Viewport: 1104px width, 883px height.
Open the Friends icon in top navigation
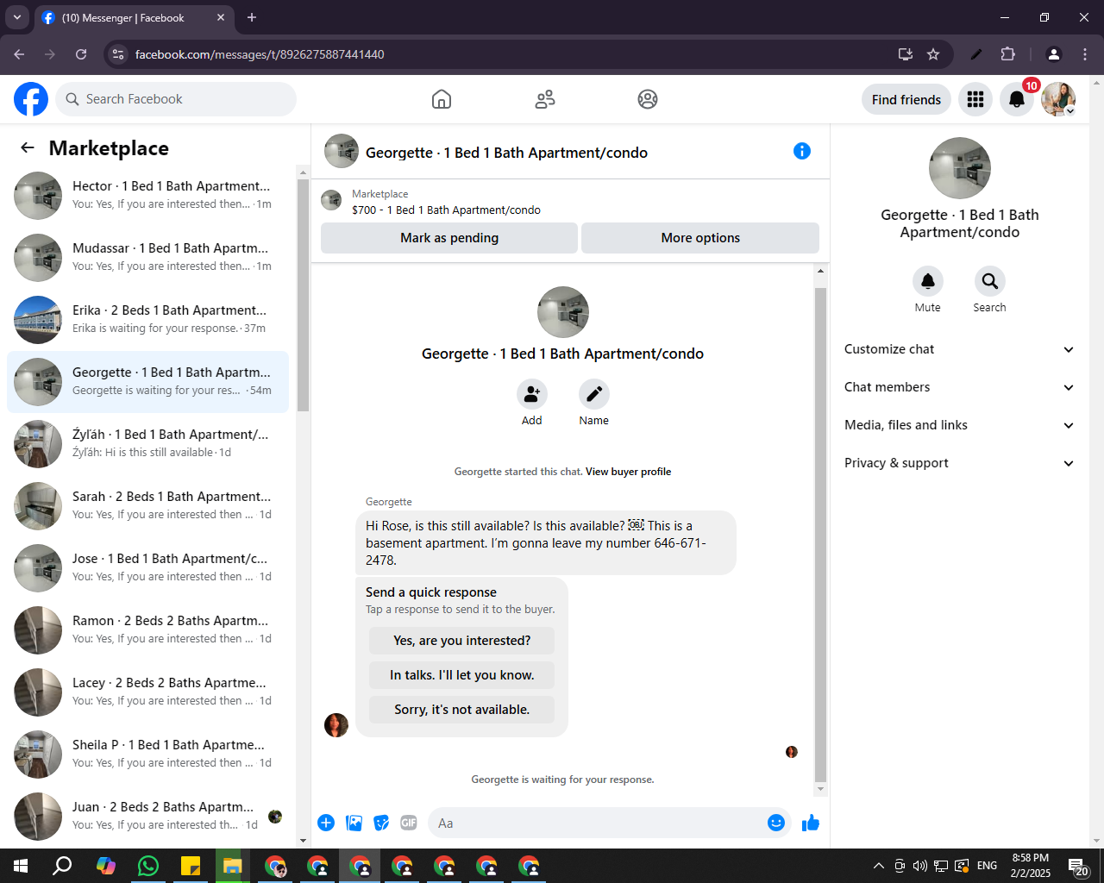point(545,99)
